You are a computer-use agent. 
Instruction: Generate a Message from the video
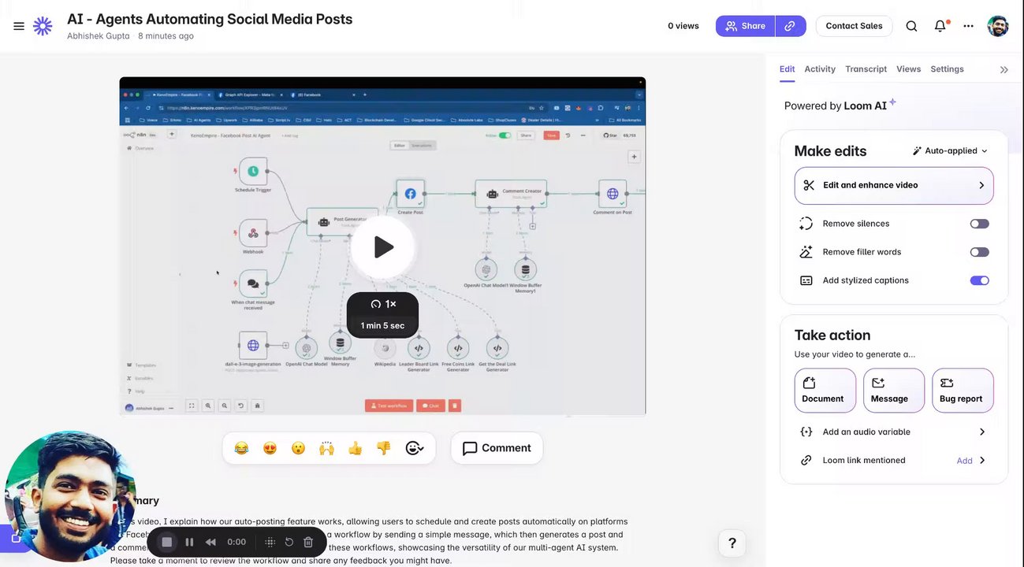pyautogui.click(x=894, y=391)
